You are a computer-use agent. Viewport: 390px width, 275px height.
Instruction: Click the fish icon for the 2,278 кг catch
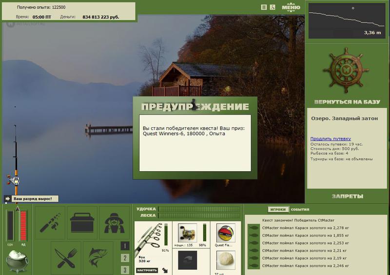pos(253,228)
